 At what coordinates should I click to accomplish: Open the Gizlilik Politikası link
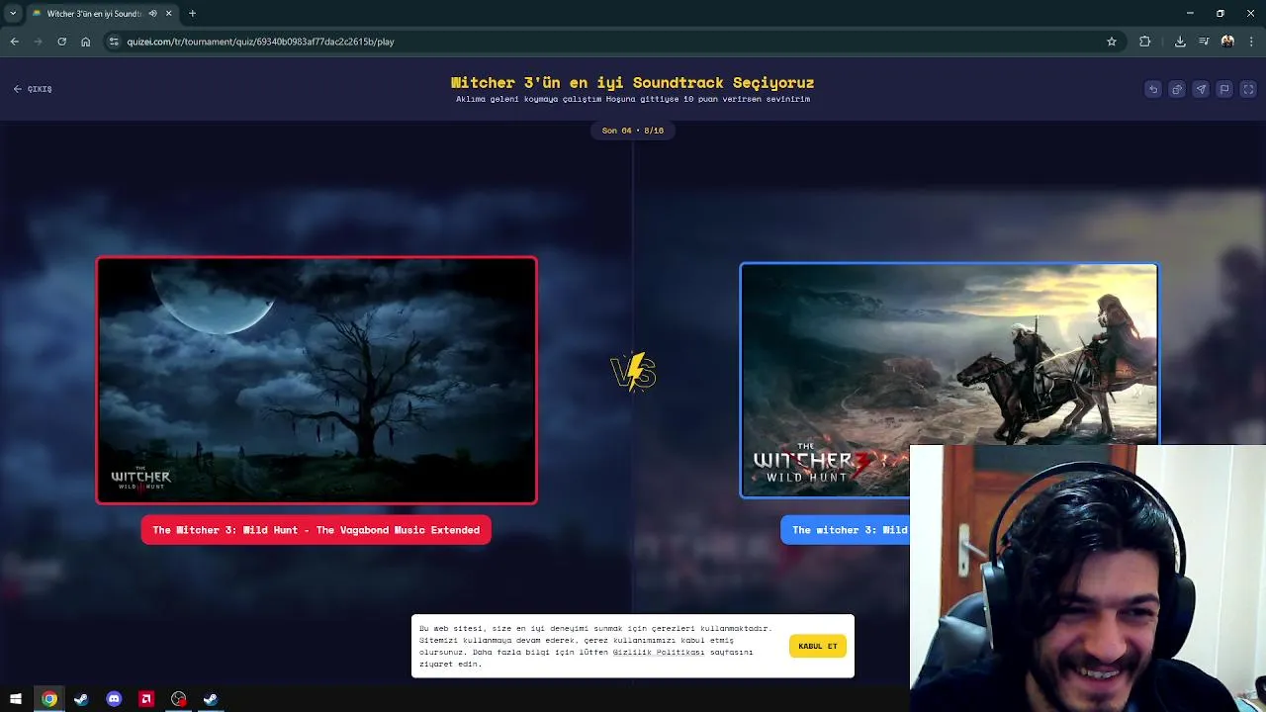[658, 652]
